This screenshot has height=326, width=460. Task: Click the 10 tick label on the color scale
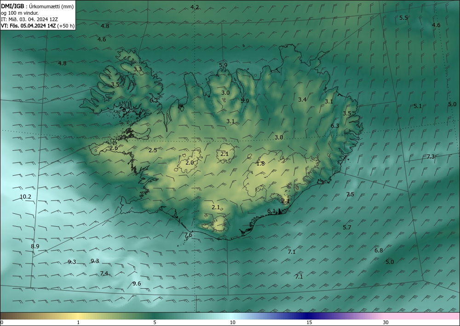click(232, 322)
